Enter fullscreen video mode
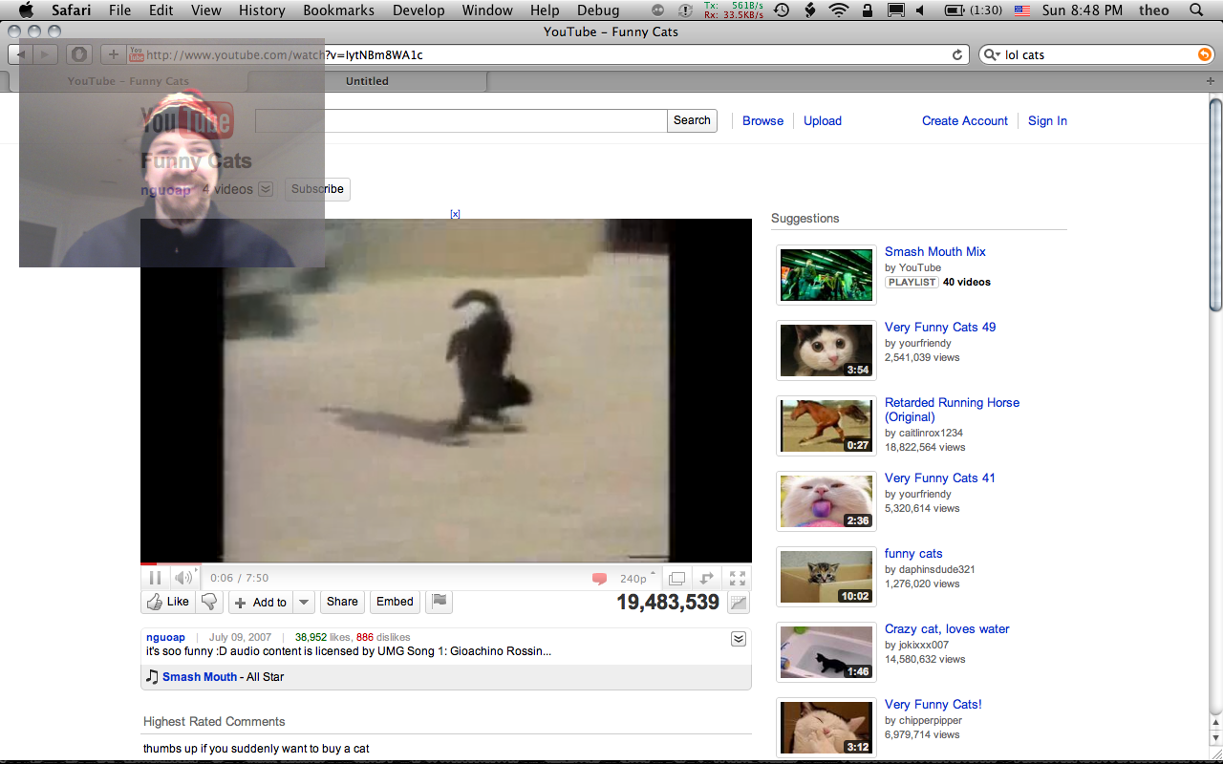The height and width of the screenshot is (764, 1223). point(737,578)
